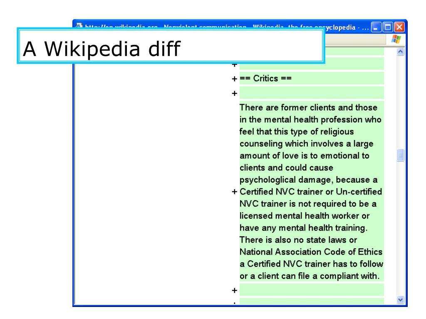
Task: Click 'or a client can file a compliant with.'
Action: pyautogui.click(x=310, y=276)
